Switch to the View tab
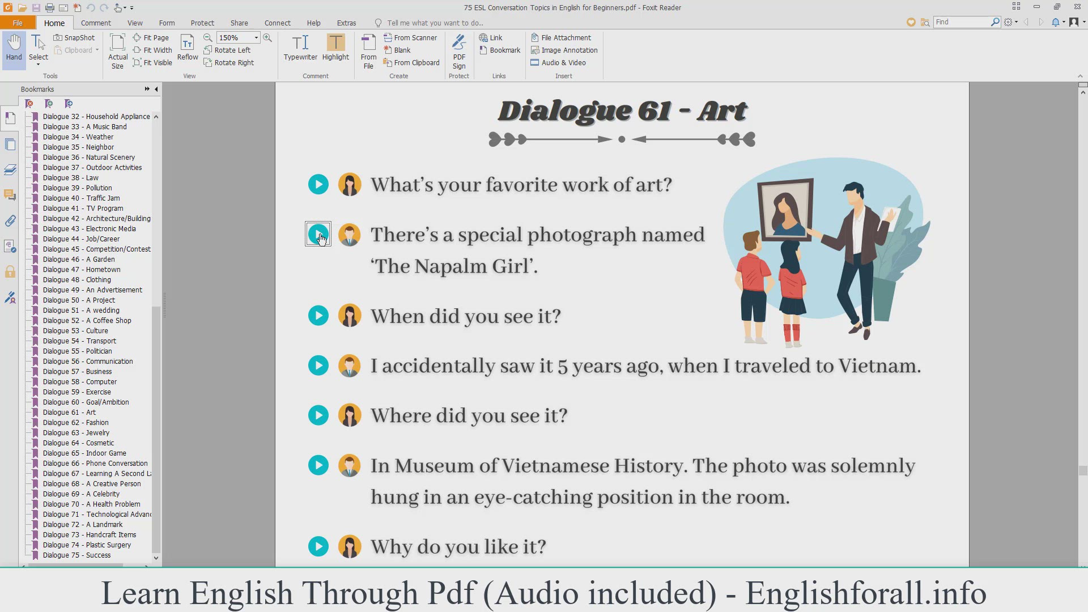 (135, 23)
